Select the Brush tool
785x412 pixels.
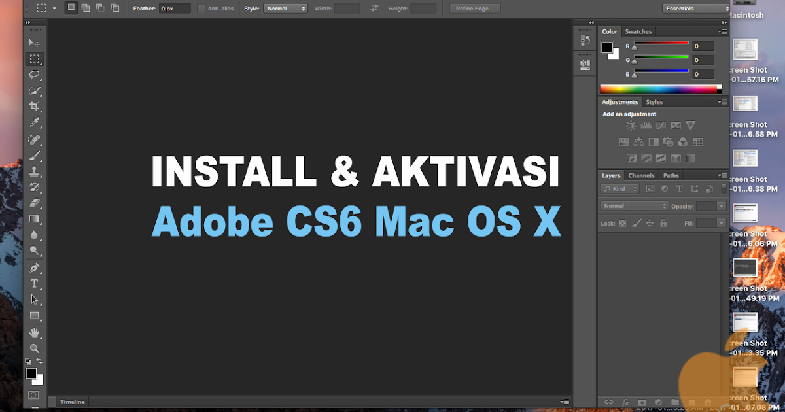tap(34, 156)
